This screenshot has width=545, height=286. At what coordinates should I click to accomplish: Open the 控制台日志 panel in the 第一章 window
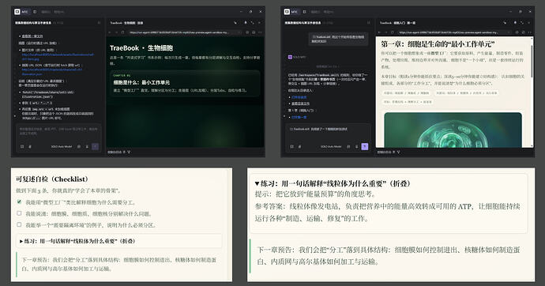coord(384,152)
